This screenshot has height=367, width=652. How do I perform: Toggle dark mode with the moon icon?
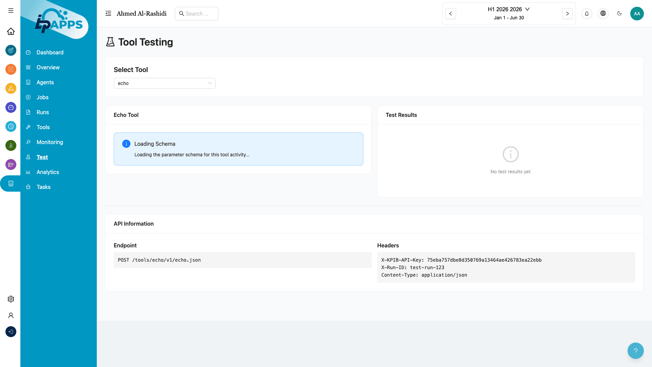pos(619,13)
